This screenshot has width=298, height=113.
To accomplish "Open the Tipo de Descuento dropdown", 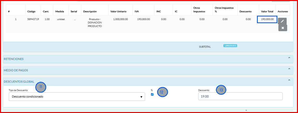I will [x=77, y=97].
